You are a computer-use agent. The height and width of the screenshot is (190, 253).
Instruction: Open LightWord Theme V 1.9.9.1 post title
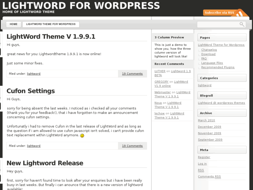click(51, 37)
